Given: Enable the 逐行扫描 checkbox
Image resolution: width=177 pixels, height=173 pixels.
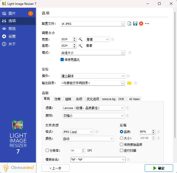Looking at the screenshot, I should [x=121, y=150].
